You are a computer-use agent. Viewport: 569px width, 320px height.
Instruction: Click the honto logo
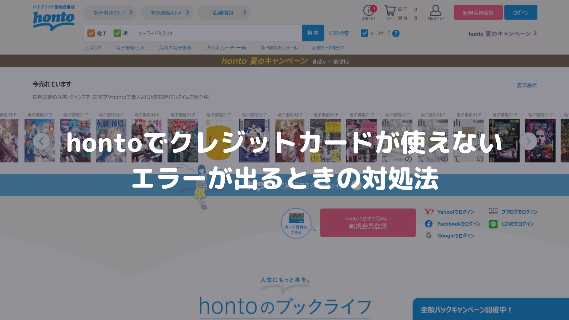point(54,18)
